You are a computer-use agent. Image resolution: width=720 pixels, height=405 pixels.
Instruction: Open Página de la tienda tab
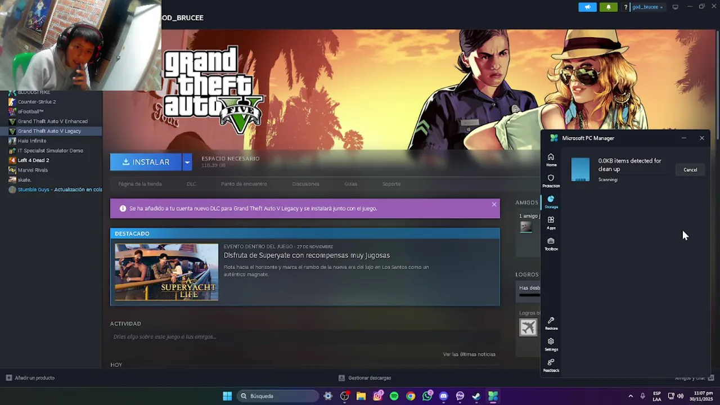click(140, 184)
